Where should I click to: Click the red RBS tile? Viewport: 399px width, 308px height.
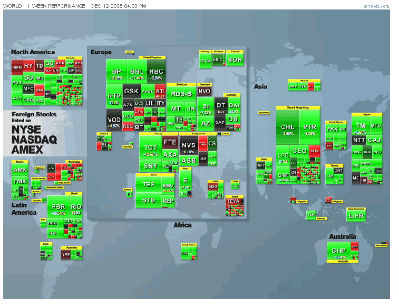coord(128,126)
